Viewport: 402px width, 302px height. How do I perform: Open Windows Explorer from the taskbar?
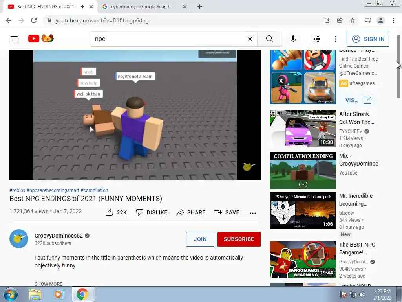(35, 294)
